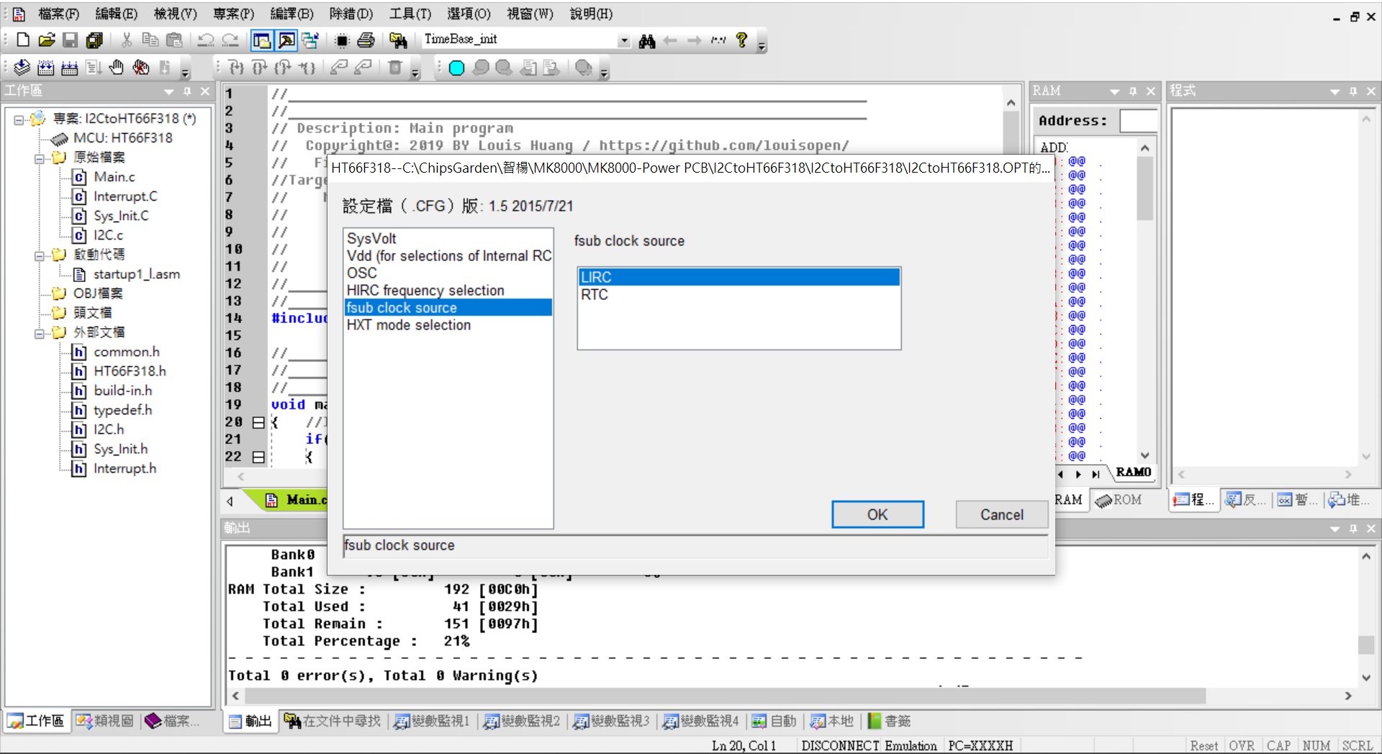Click I2C.c in the project tree

pyautogui.click(x=108, y=235)
